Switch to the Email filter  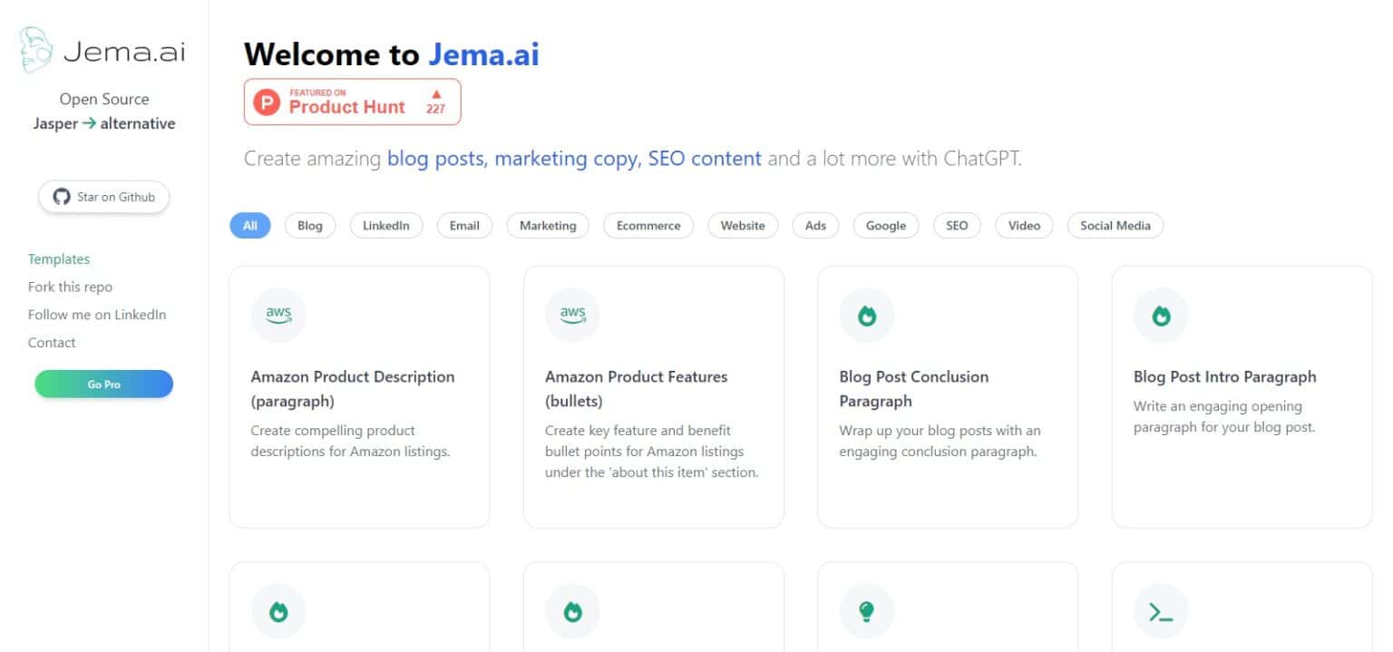click(464, 226)
